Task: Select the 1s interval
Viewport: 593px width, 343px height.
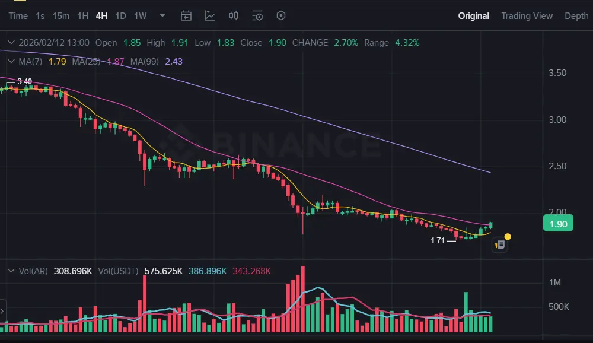Action: (40, 16)
